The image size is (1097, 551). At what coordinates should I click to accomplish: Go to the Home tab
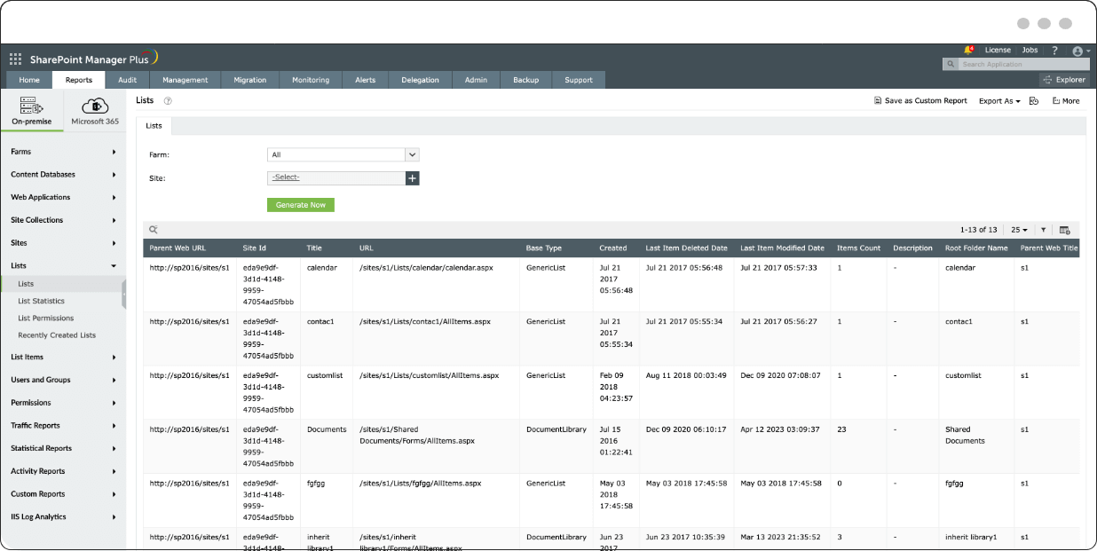coord(29,80)
